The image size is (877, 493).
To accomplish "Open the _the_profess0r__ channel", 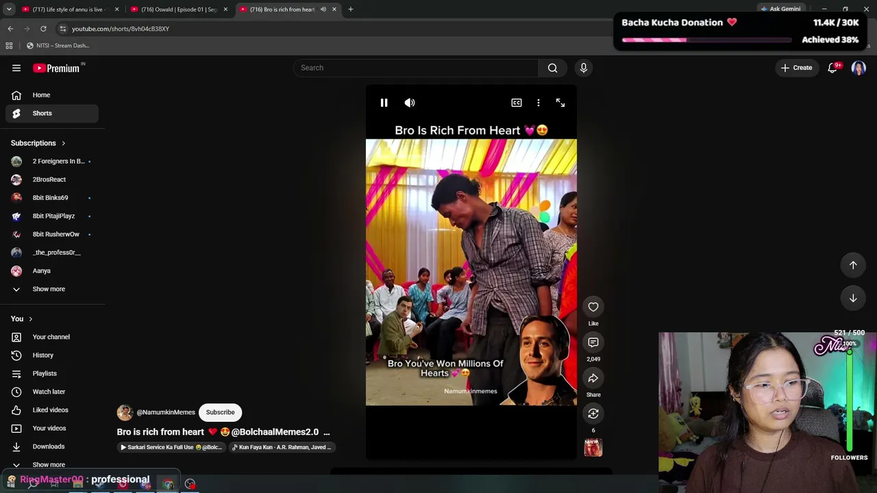I will click(x=52, y=253).
